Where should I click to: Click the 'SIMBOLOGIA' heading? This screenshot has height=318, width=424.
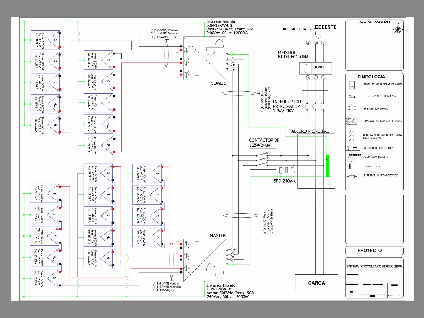(x=371, y=77)
